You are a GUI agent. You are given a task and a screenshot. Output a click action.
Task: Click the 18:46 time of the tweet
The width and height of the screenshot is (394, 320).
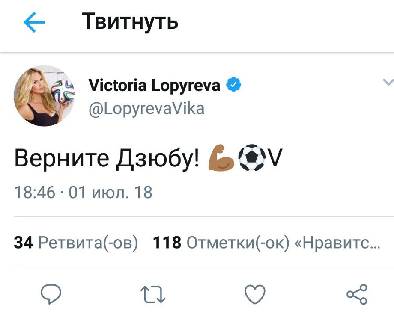[35, 192]
